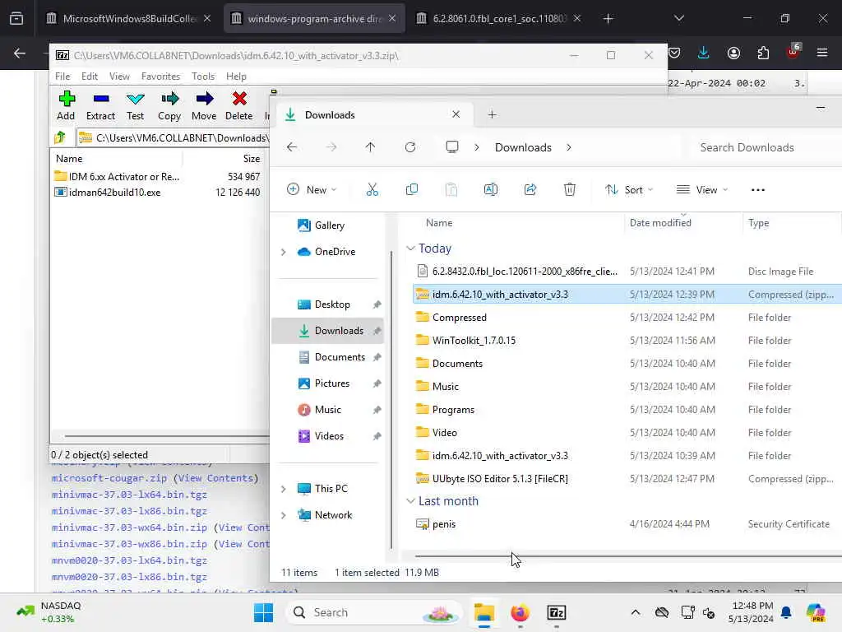
Task: Expand OneDrive in navigation pane
Action: 284,252
